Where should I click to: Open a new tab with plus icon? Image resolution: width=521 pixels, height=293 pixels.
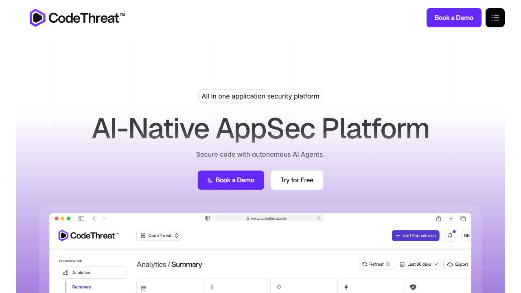(x=451, y=219)
